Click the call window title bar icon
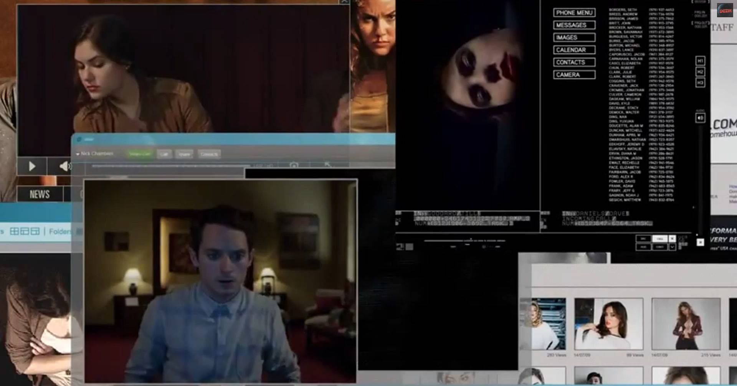Screen dimensions: 737x386 [x=79, y=139]
